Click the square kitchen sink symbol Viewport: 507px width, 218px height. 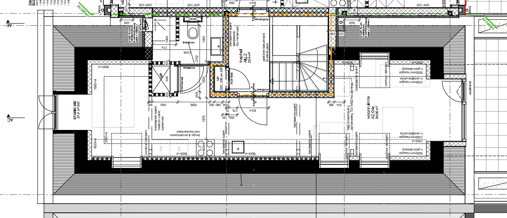(238, 147)
